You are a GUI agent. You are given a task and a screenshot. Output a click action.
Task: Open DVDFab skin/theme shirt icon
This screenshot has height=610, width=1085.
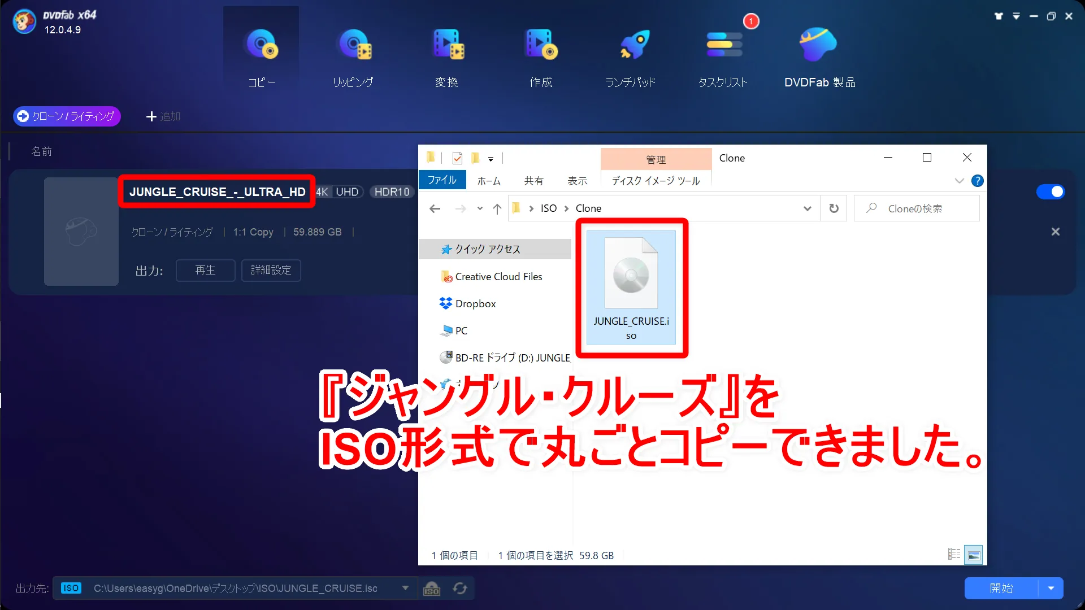point(999,16)
